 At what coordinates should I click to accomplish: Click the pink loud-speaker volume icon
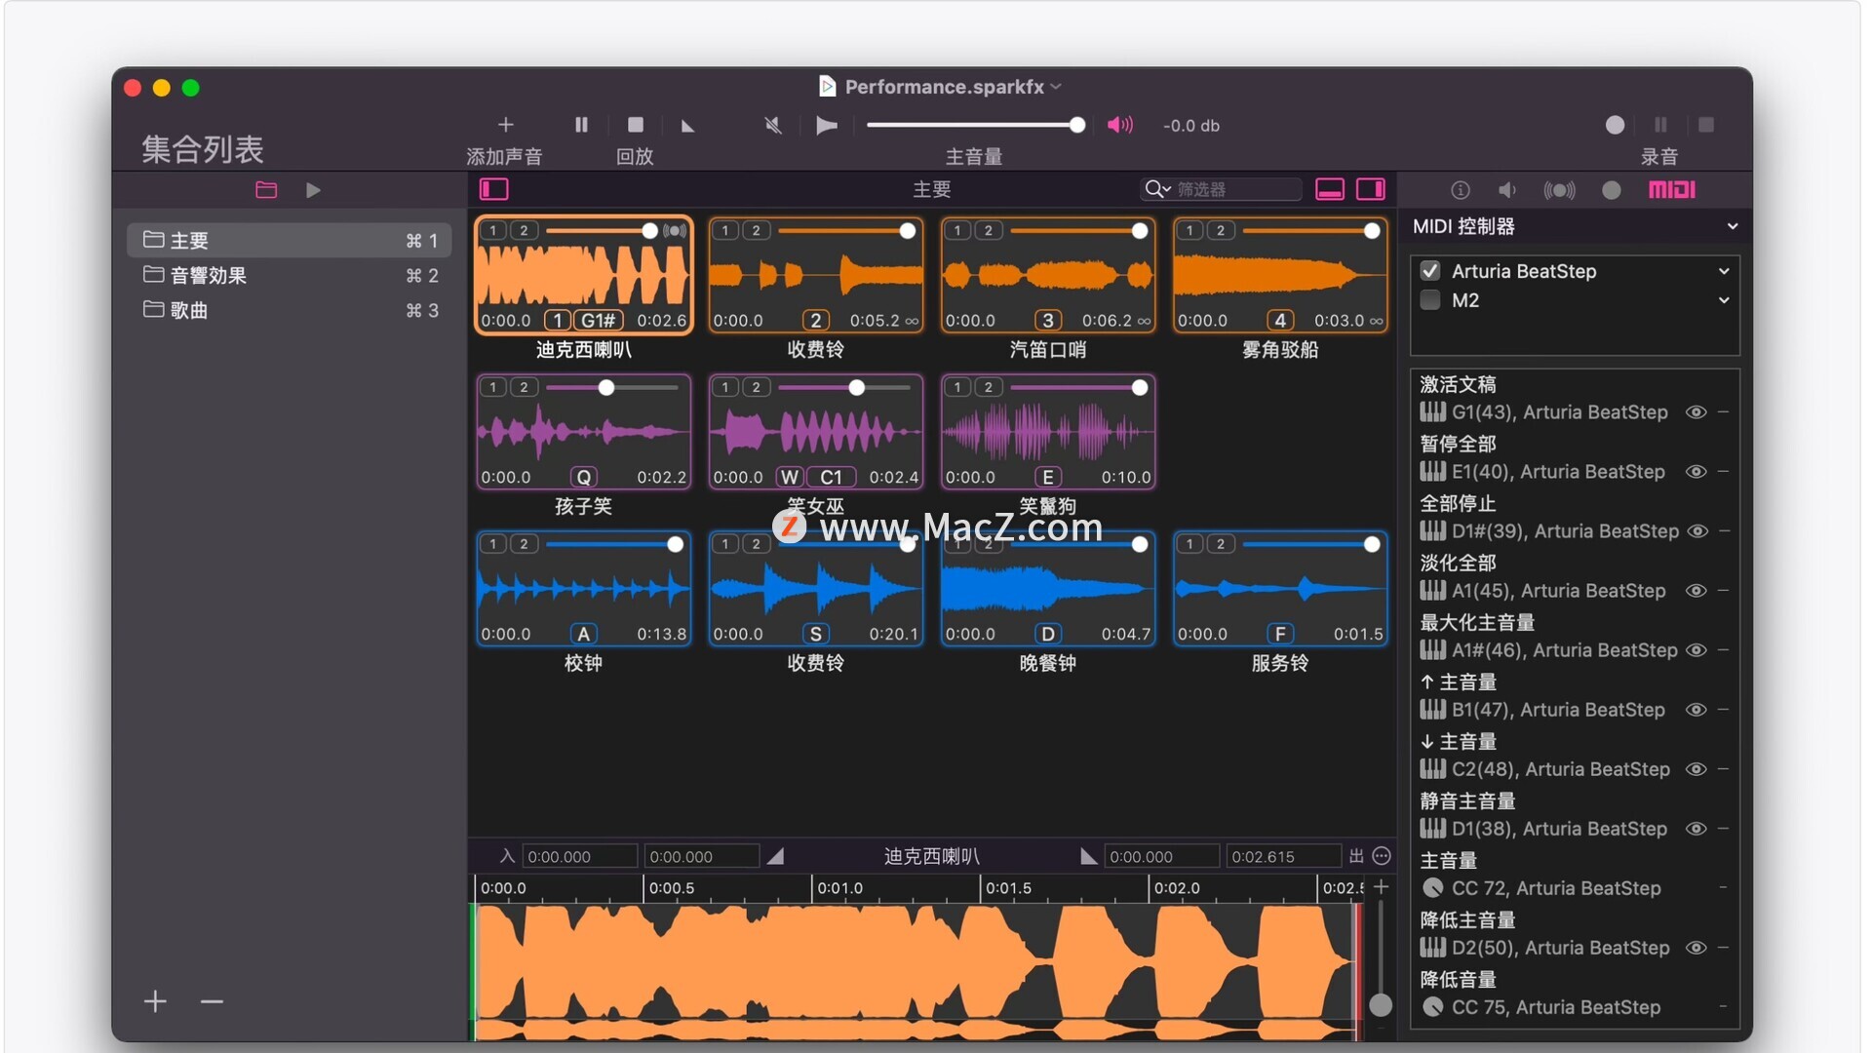pos(1120,125)
